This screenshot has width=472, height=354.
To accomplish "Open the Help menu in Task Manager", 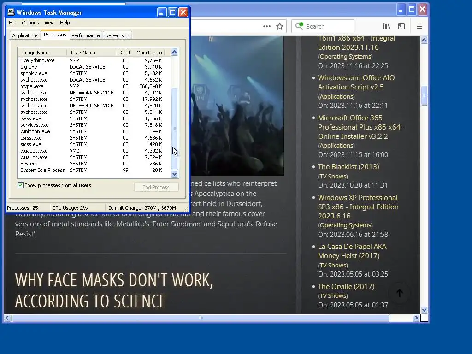I will click(65, 23).
